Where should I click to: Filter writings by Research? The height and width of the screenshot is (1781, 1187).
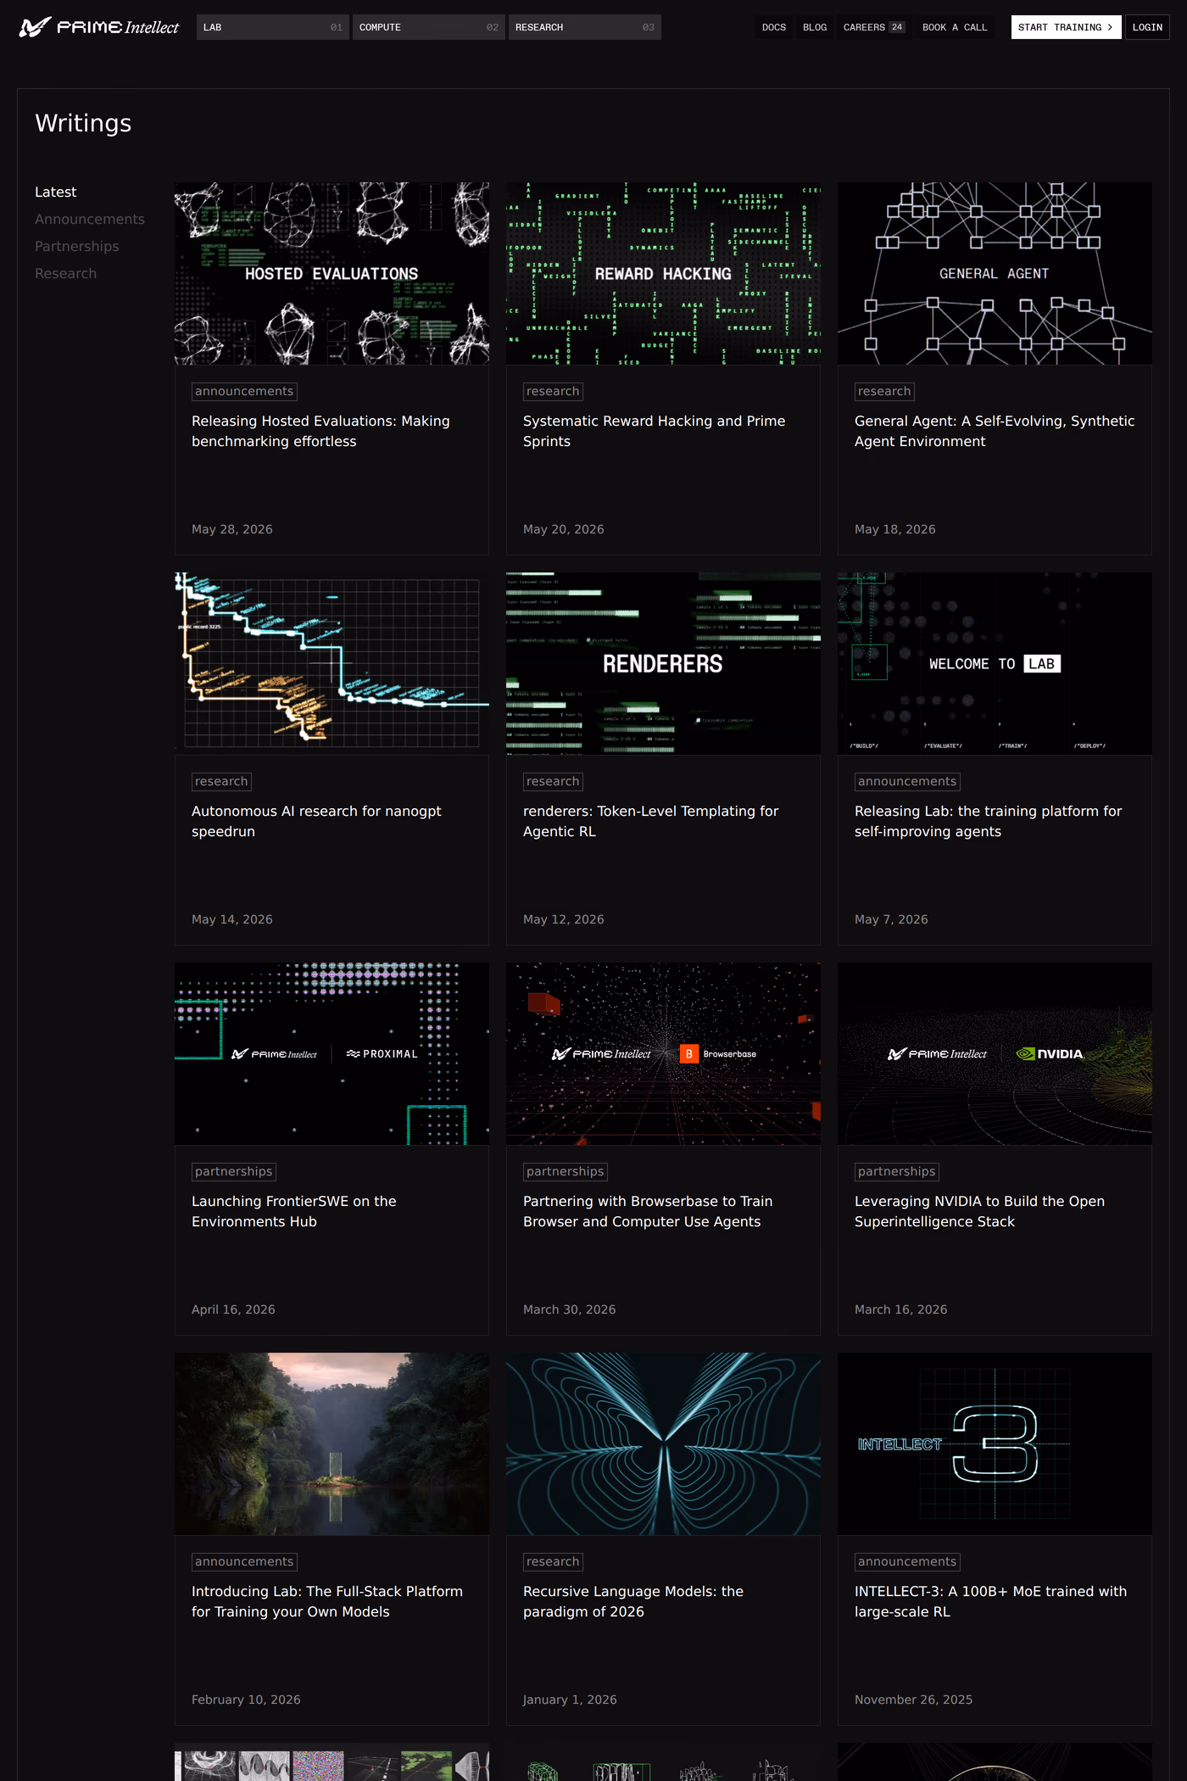tap(65, 274)
